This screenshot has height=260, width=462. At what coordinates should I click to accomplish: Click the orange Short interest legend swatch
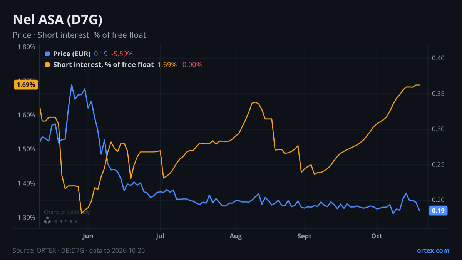(x=47, y=65)
